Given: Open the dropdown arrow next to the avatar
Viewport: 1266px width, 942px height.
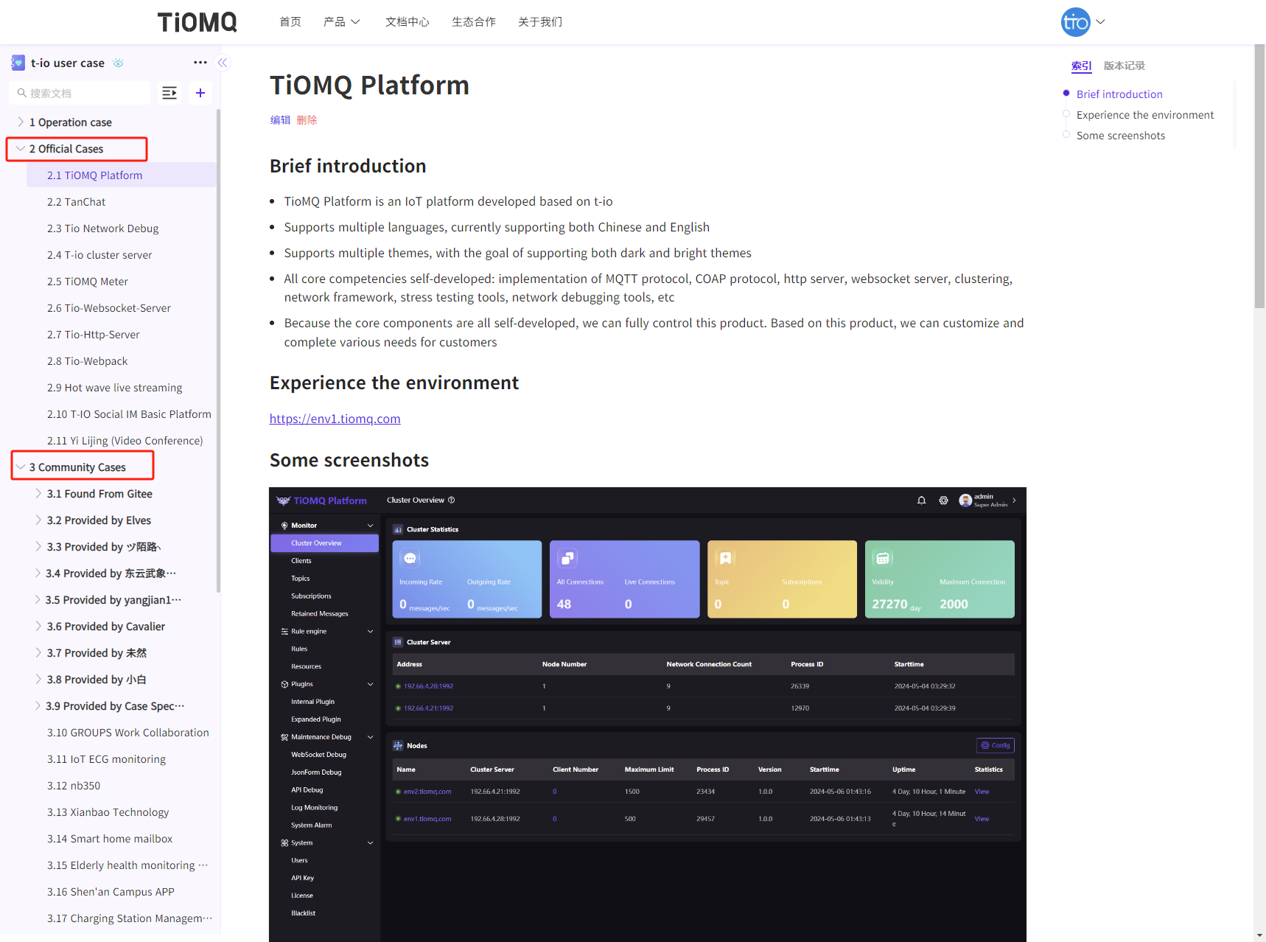Looking at the screenshot, I should click(x=1100, y=22).
